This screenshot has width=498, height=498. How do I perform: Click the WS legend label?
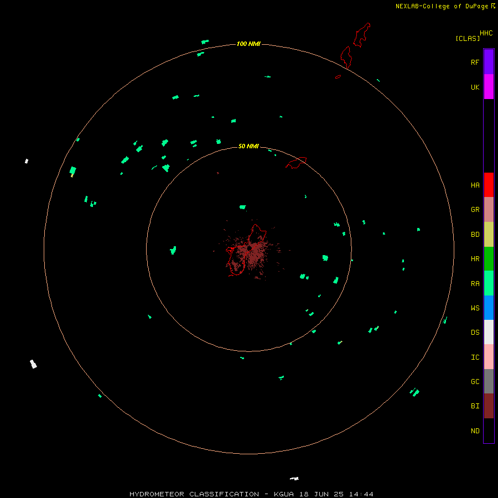point(475,308)
